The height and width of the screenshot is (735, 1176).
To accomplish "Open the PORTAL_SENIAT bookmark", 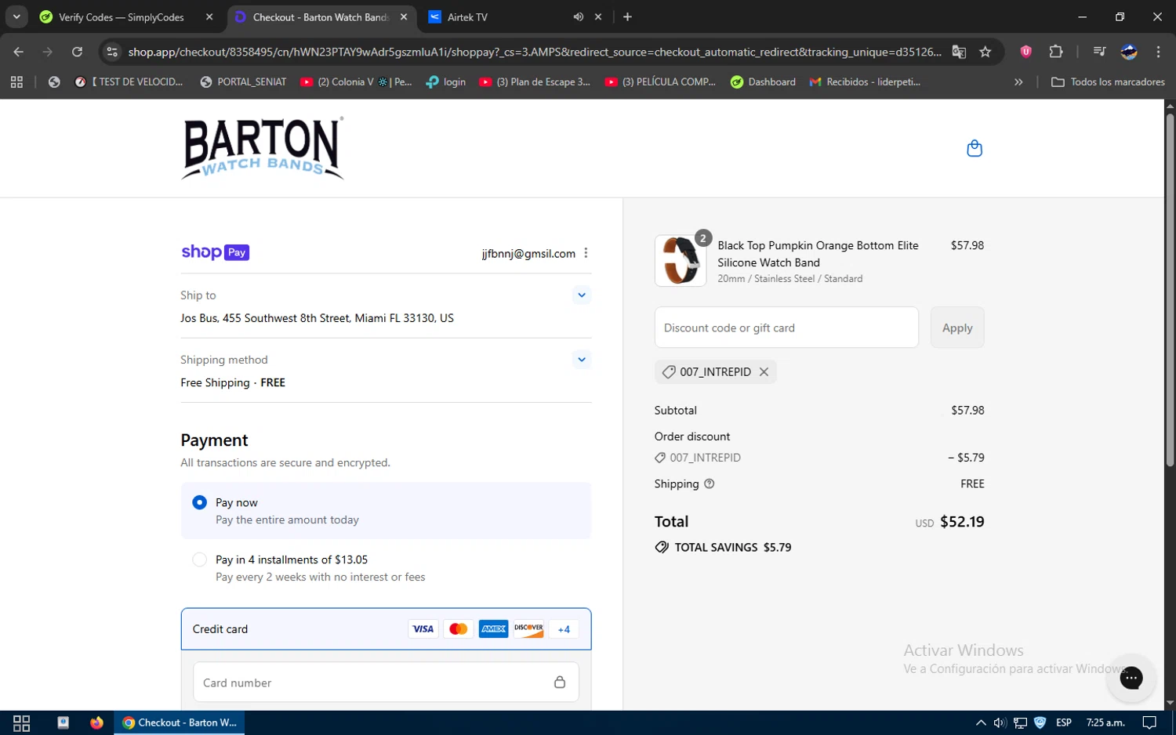I will [244, 81].
